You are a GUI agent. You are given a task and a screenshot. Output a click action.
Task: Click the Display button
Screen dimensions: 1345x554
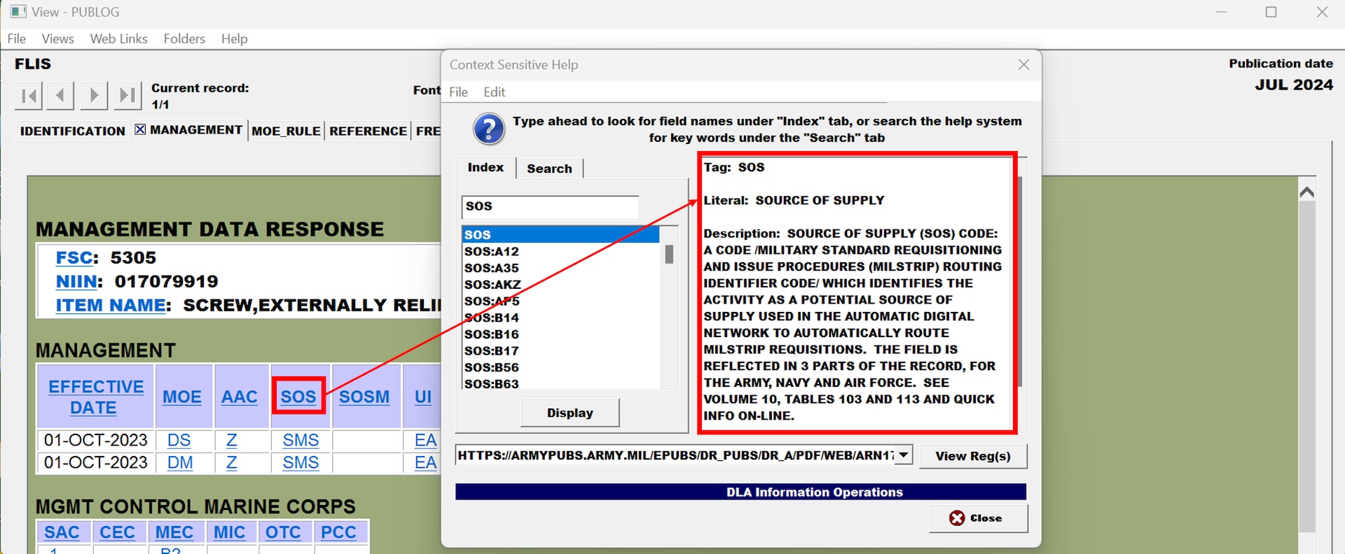(570, 413)
